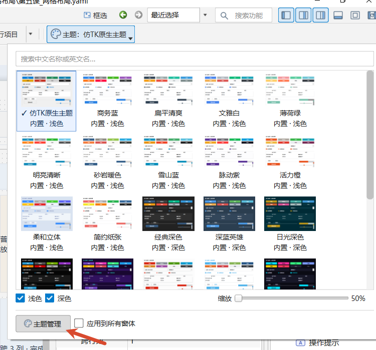Activate the 框选 box-select tool
The width and height of the screenshot is (376, 350).
point(95,15)
